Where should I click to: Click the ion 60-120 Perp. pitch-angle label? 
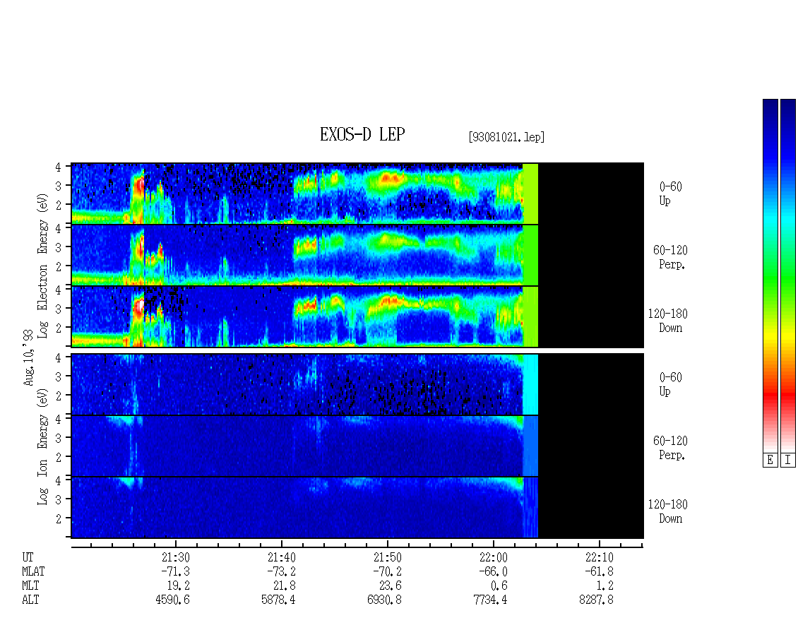tap(670, 448)
